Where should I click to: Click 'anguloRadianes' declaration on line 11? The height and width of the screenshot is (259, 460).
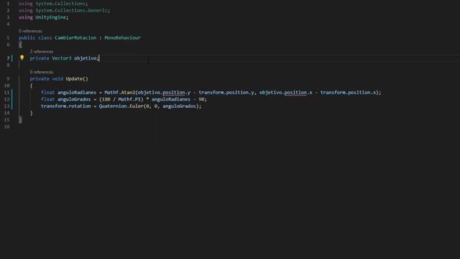pyautogui.click(x=77, y=93)
